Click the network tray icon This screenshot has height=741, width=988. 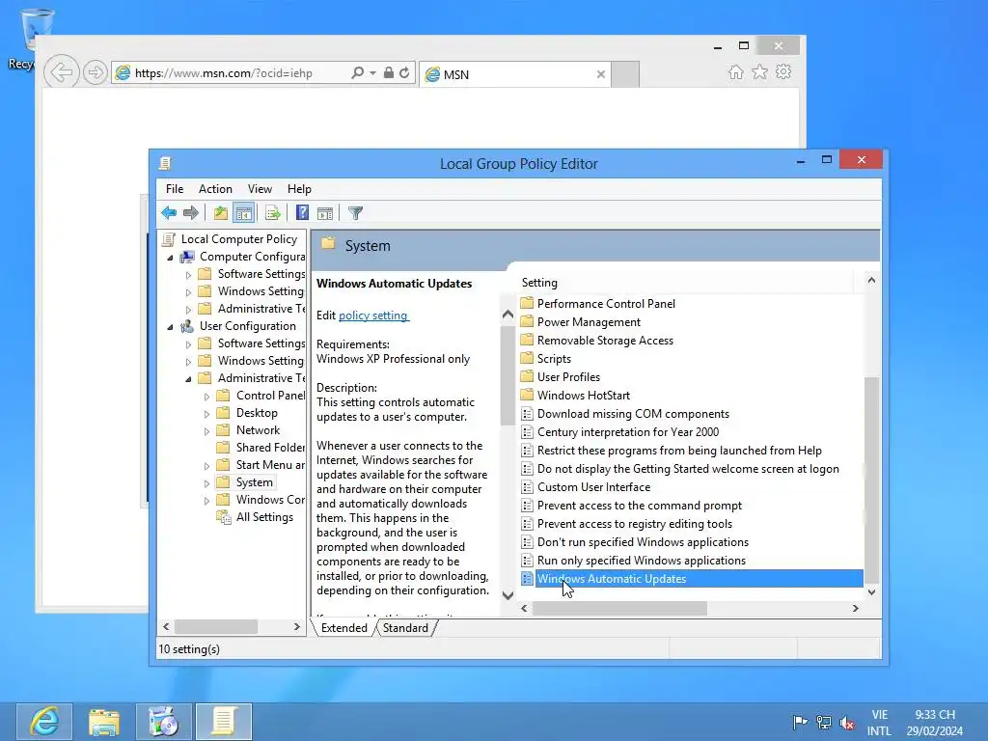[x=824, y=722]
